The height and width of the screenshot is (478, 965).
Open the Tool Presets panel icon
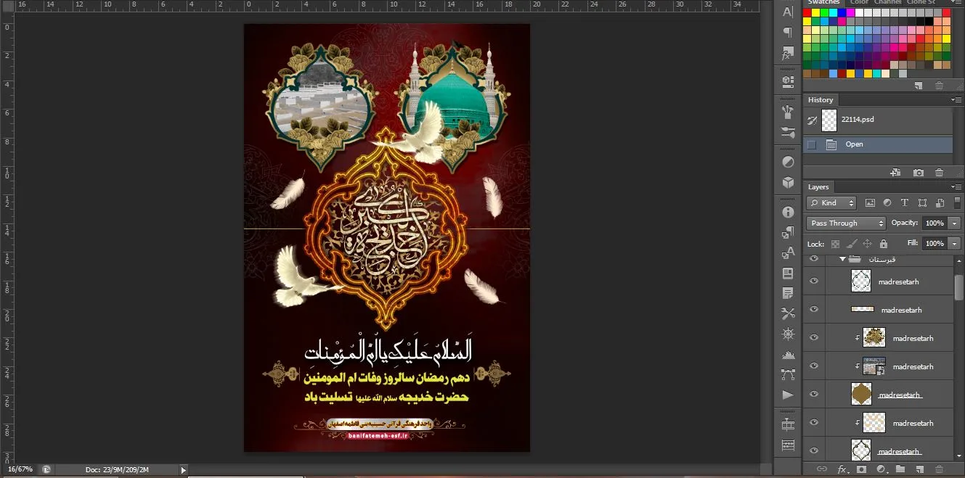click(x=788, y=314)
